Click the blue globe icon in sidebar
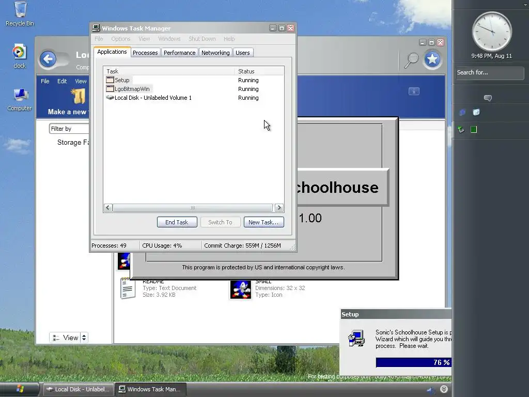 coord(462,112)
